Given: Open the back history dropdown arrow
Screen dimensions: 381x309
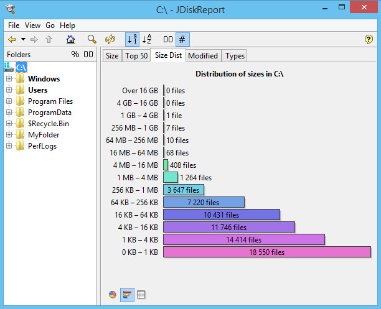Looking at the screenshot, I should (23, 39).
